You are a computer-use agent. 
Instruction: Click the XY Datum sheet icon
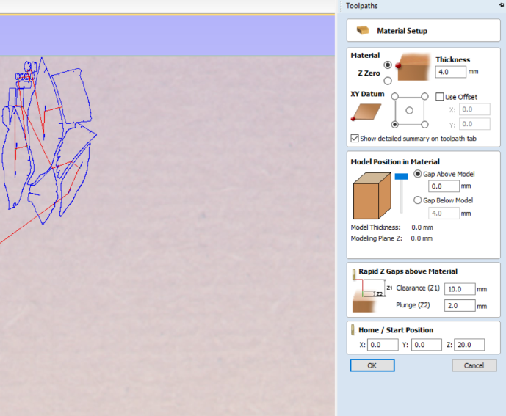point(366,112)
